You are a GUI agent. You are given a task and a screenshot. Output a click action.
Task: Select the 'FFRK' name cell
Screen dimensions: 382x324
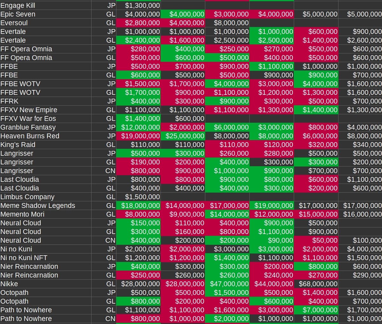[46, 101]
